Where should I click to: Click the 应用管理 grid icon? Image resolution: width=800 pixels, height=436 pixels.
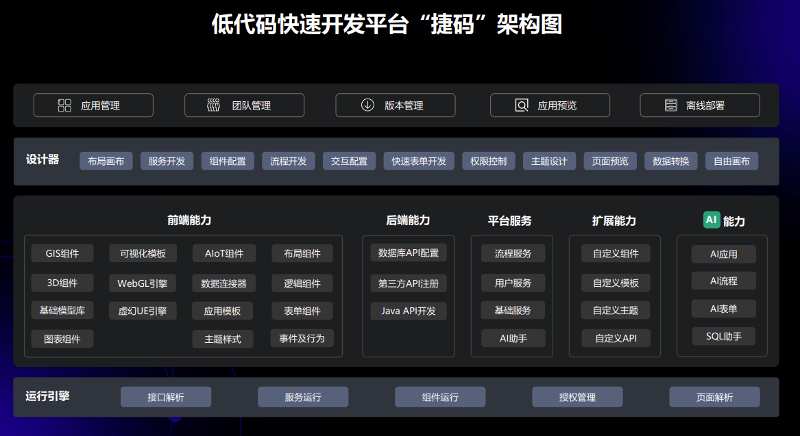point(65,105)
